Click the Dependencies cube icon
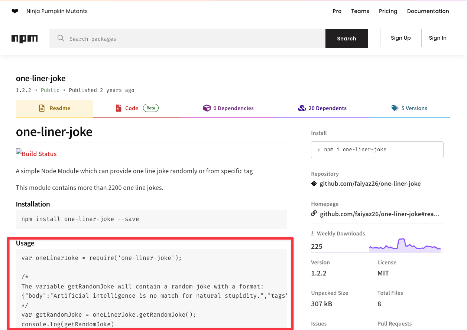Viewport: 467px width, 330px height. (207, 108)
